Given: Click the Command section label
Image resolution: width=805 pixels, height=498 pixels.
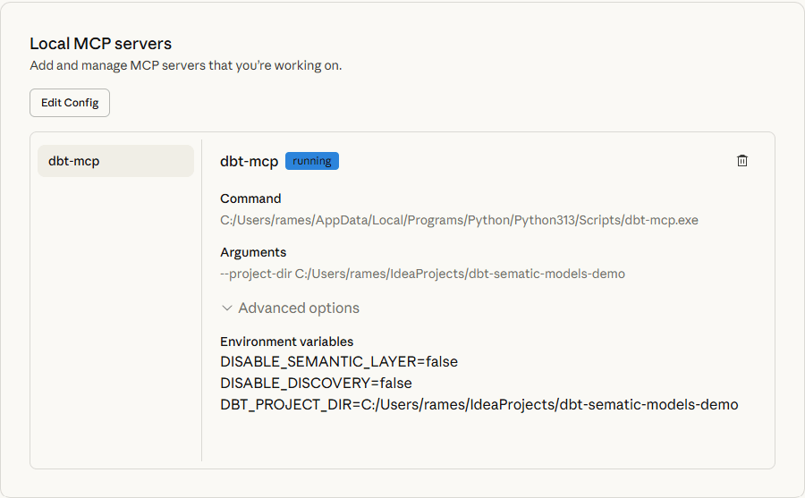Looking at the screenshot, I should click(x=250, y=198).
